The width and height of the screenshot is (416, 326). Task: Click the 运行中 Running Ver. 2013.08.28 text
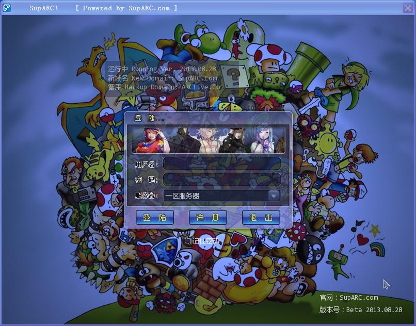tap(162, 69)
